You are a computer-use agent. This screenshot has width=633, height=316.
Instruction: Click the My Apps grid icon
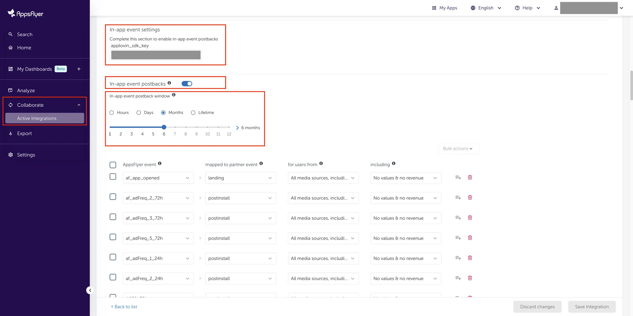pos(434,8)
